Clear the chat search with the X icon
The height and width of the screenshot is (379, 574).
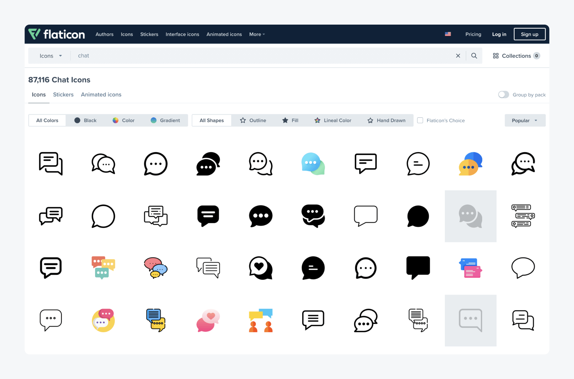click(x=458, y=55)
